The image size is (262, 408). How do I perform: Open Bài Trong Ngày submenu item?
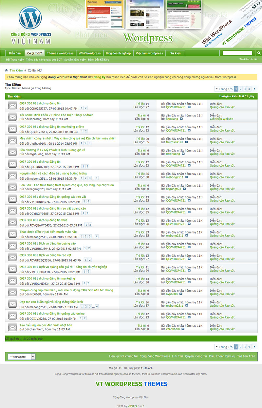point(15,60)
